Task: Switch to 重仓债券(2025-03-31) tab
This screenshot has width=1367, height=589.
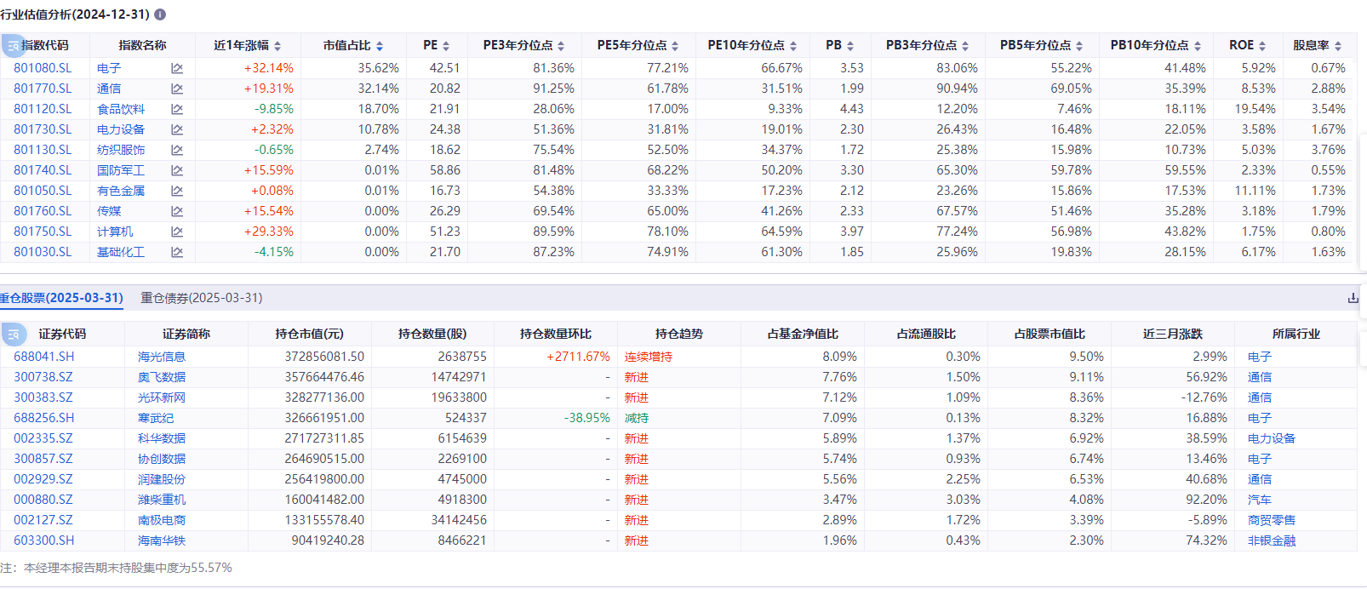Action: point(202,298)
